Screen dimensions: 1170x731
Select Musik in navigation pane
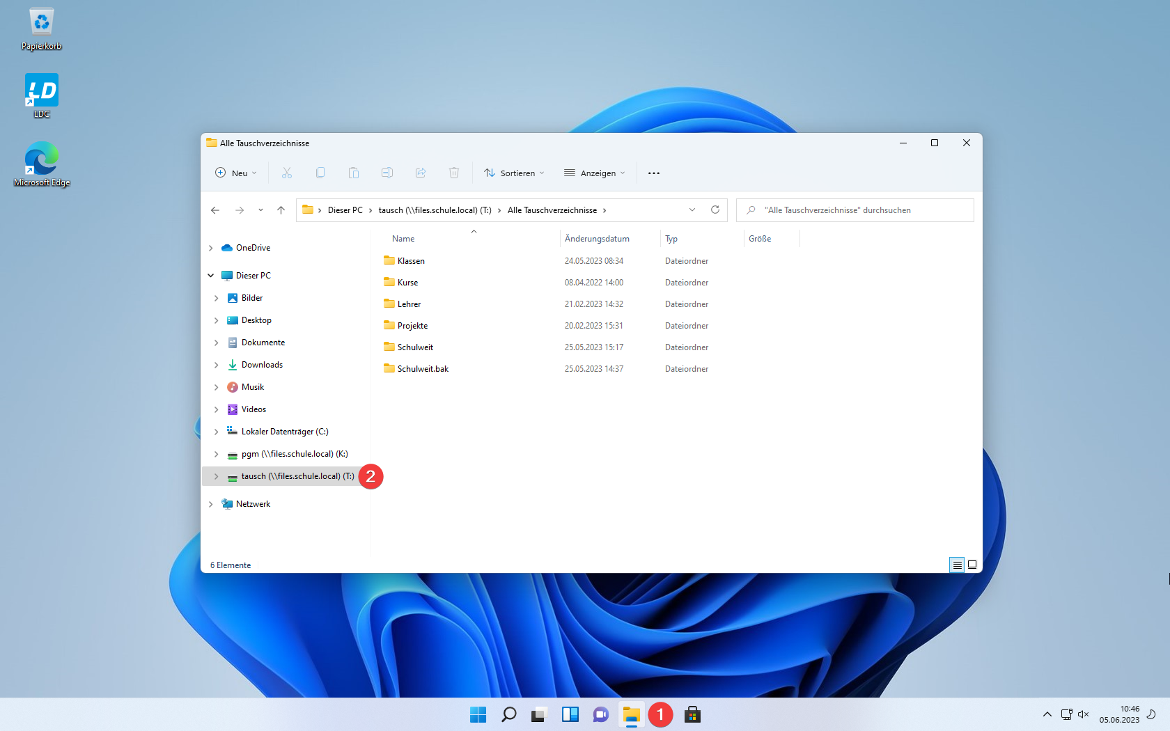pyautogui.click(x=253, y=387)
